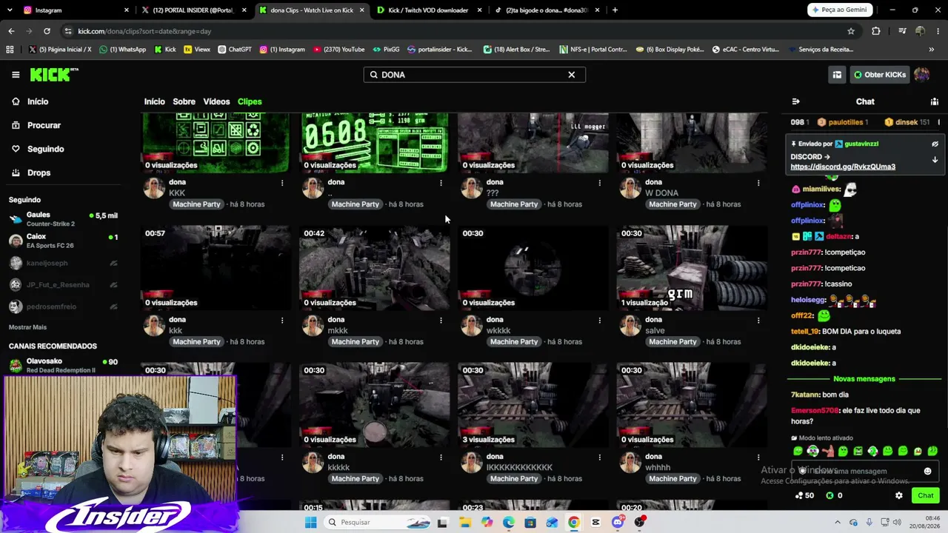Switch to the Sobre channel tab
Image resolution: width=948 pixels, height=533 pixels.
click(184, 101)
